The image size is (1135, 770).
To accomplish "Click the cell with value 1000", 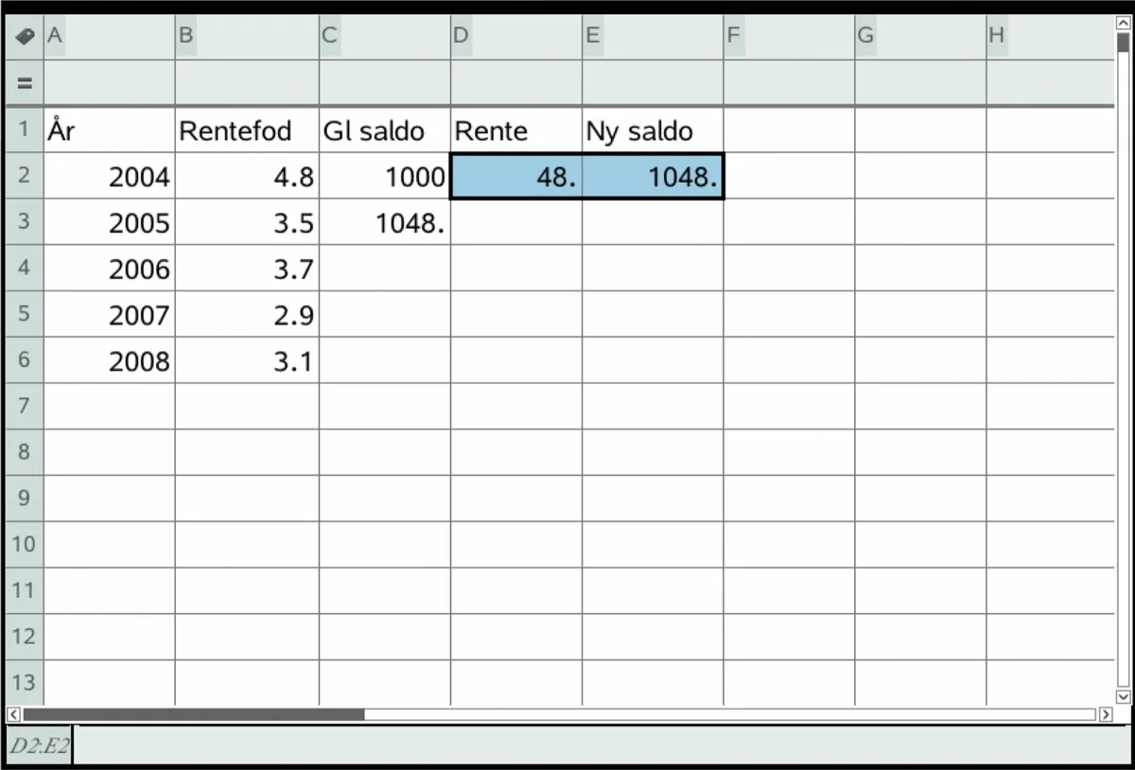I will pyautogui.click(x=385, y=176).
